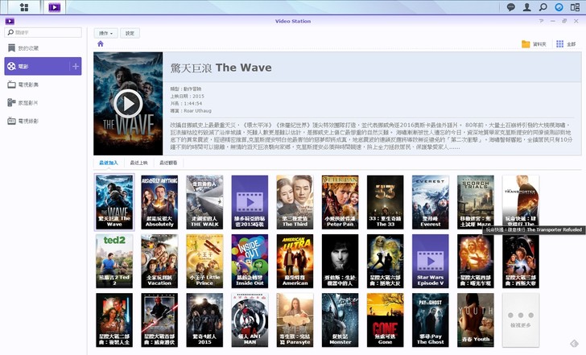Open The Wave poster thumbnail in grid
This screenshot has width=586, height=355.
pyautogui.click(x=114, y=202)
